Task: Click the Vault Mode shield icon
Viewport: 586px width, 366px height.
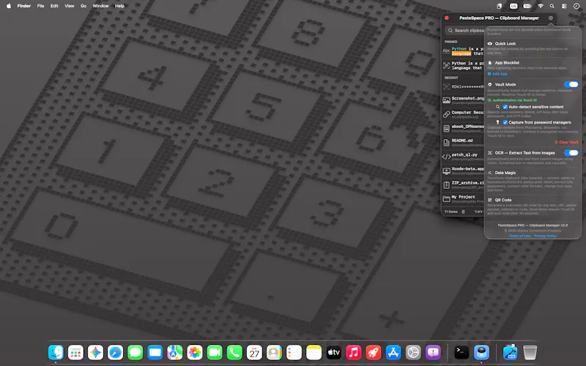Action: tap(489, 84)
